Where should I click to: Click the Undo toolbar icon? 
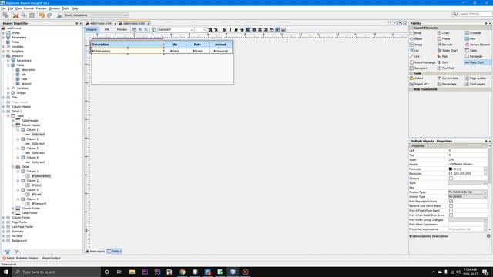[42, 15]
